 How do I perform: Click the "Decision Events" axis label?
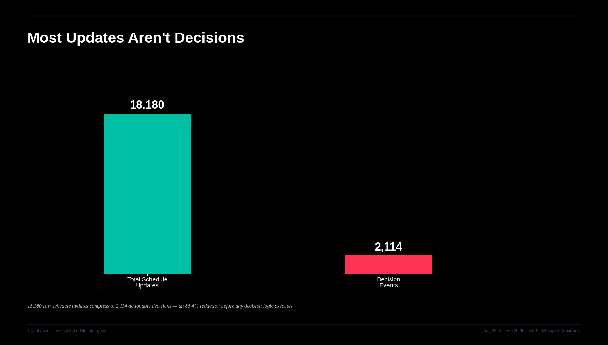388,282
